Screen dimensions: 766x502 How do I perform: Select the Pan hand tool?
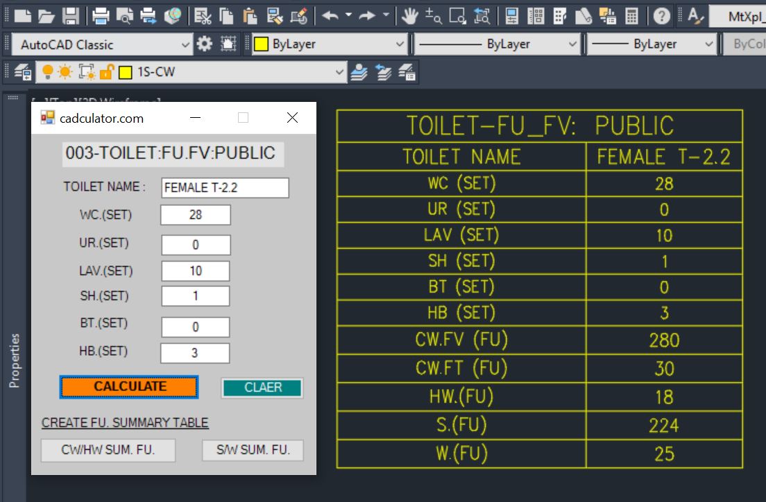410,15
